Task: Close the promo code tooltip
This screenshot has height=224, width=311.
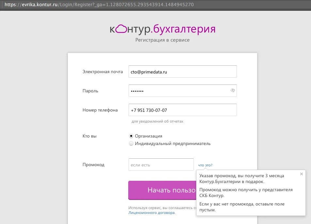Action: (302, 174)
